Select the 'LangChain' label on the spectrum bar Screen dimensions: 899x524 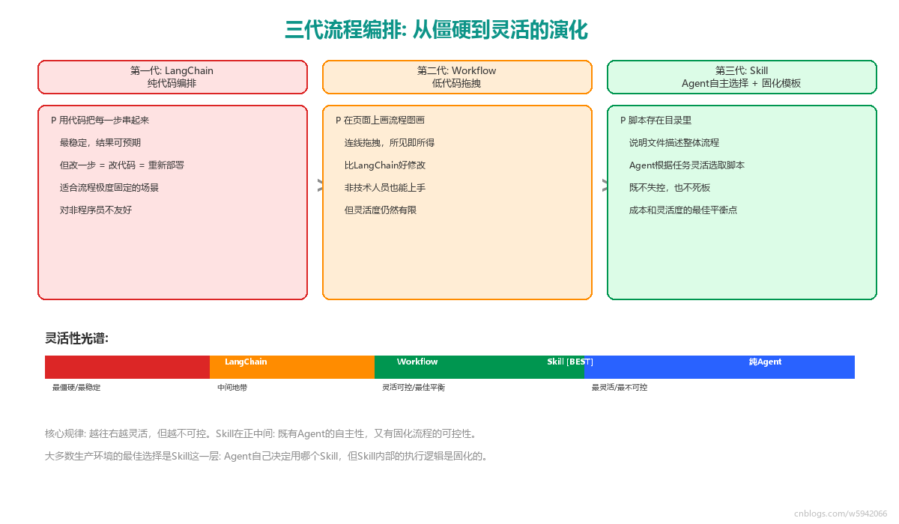pos(246,362)
